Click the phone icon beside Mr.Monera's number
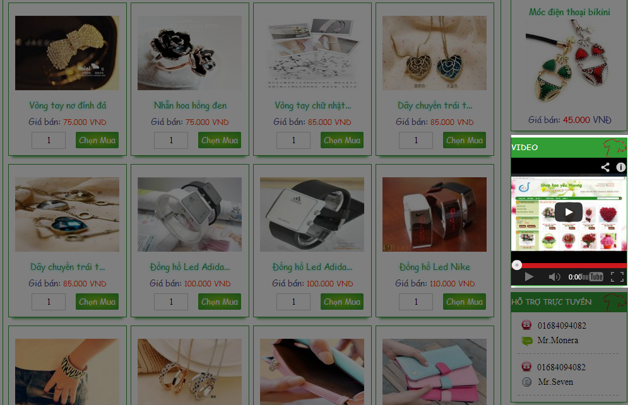Viewport: 628px width, 405px height. click(526, 325)
